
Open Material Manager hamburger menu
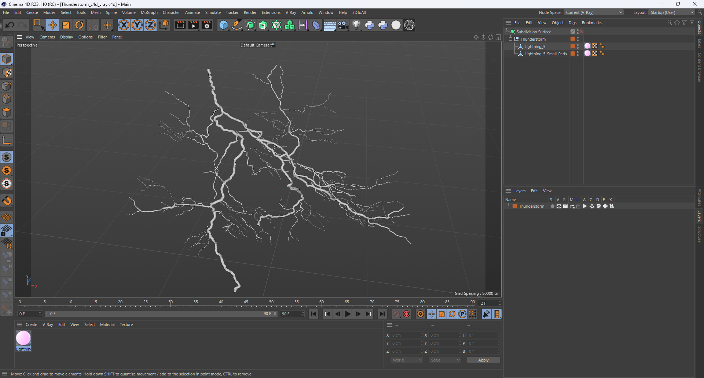[x=19, y=325]
